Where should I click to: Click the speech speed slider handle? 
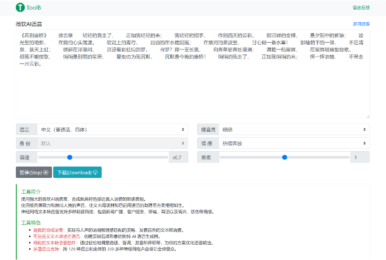70,157
